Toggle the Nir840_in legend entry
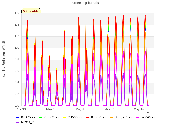This screenshot has height=127, width=170. click(145, 117)
